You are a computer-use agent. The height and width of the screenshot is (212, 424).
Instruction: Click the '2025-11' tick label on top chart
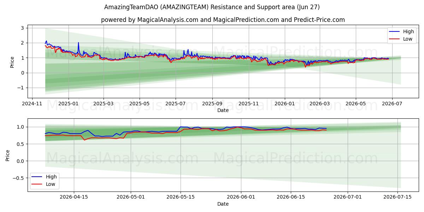coord(248,104)
